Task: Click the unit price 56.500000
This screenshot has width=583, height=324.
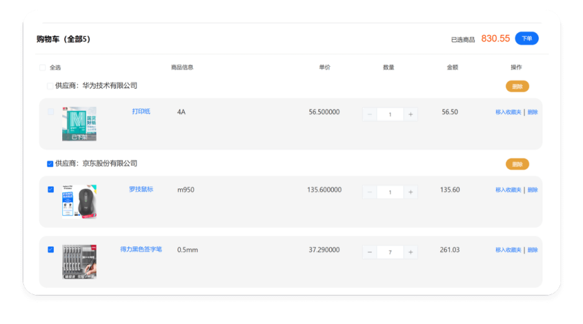Action: 325,112
